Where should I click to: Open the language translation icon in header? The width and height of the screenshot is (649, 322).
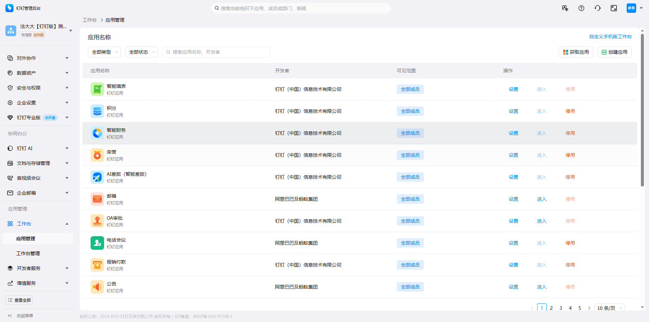(x=565, y=8)
